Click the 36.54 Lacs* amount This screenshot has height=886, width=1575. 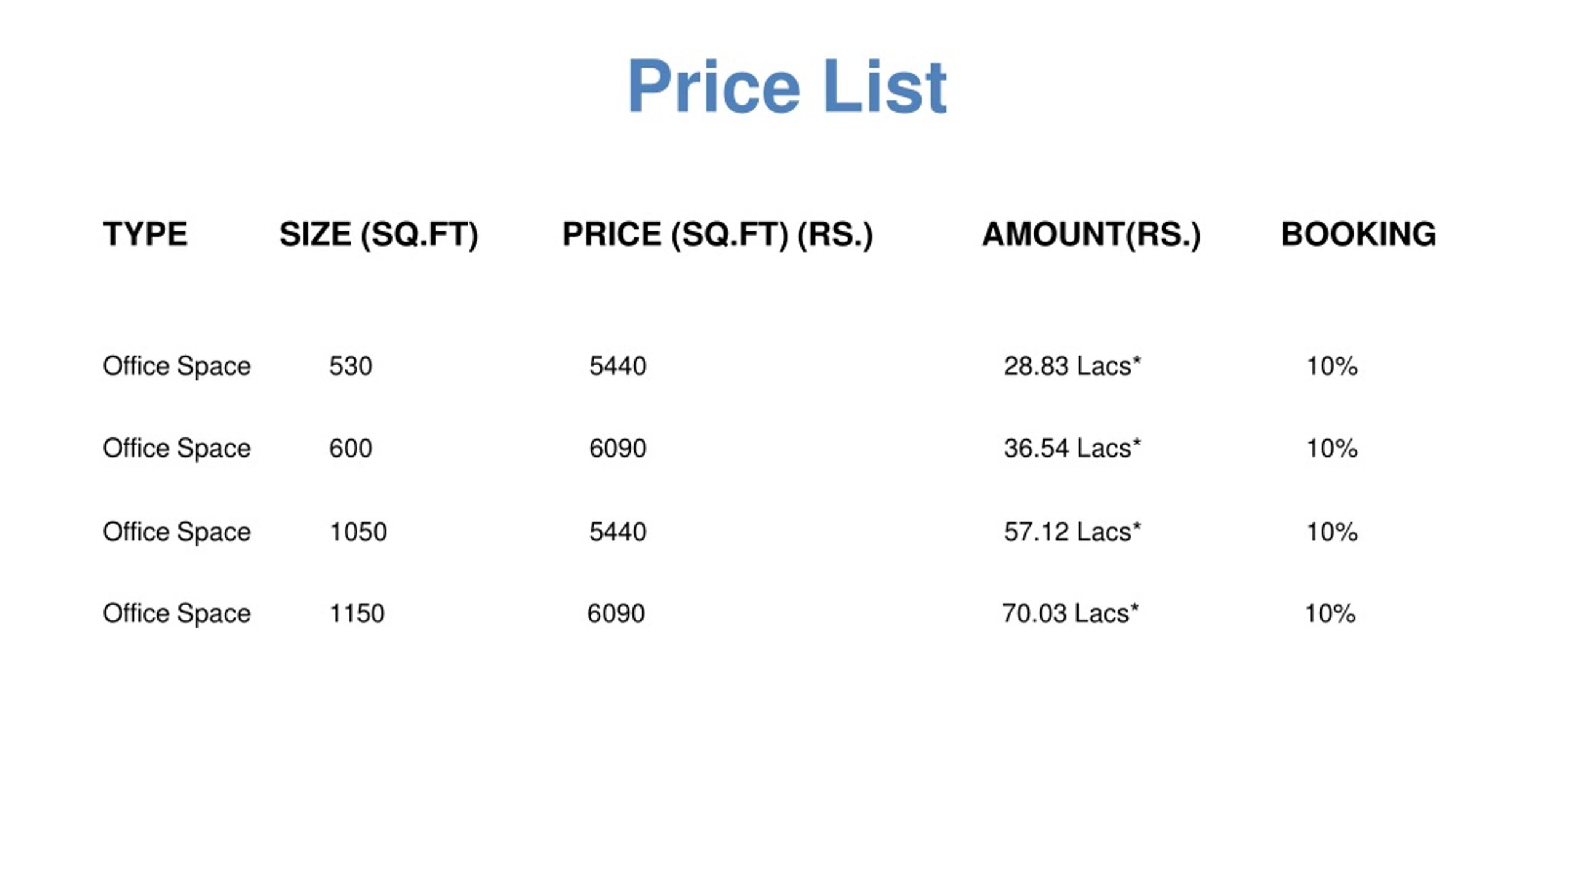1072,448
